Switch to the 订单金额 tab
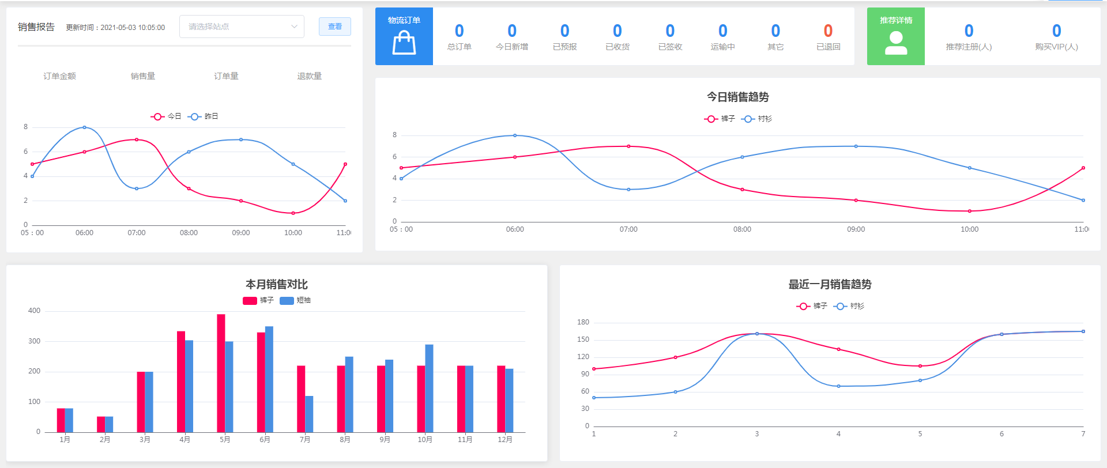This screenshot has width=1107, height=468. point(59,76)
